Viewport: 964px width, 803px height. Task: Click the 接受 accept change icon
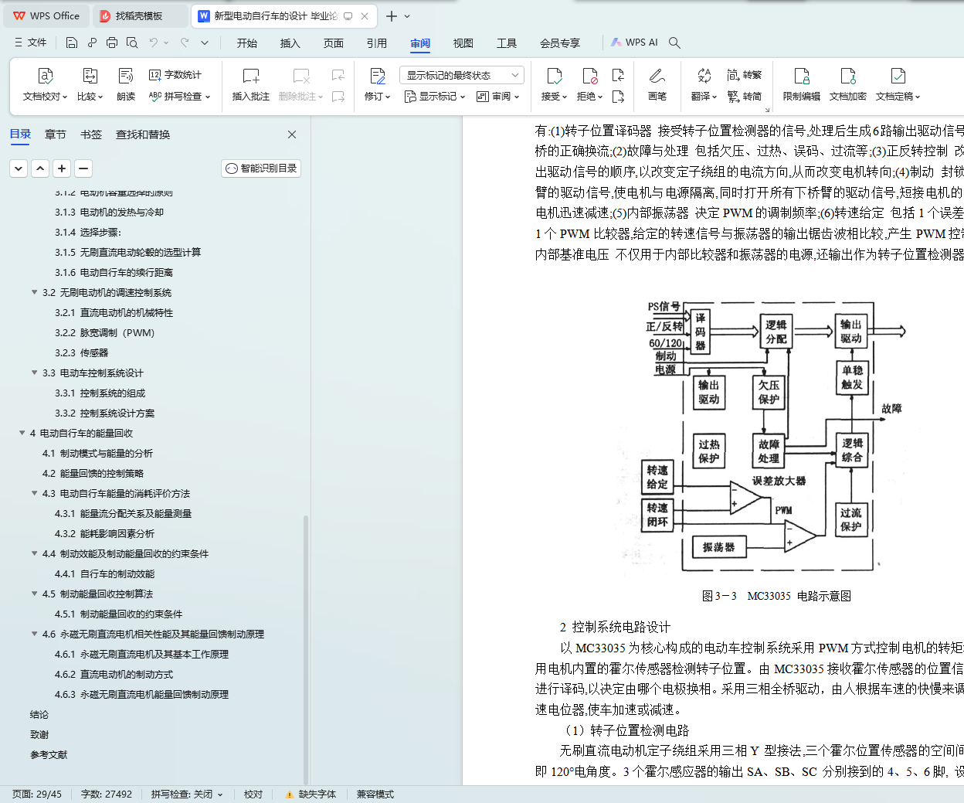click(x=554, y=76)
